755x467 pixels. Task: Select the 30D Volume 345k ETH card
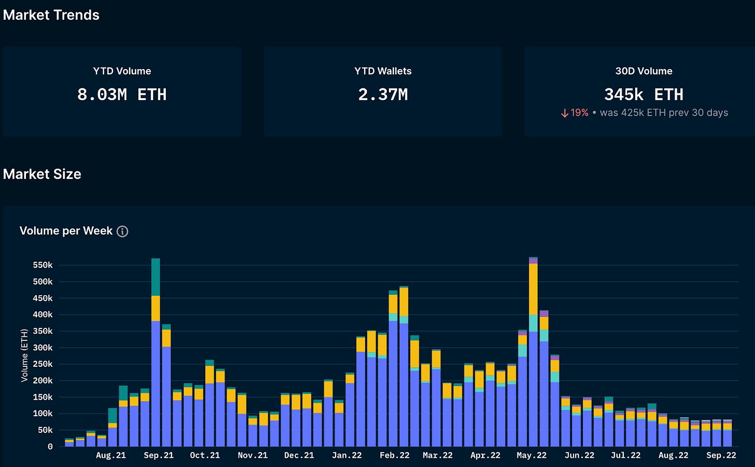(640, 91)
